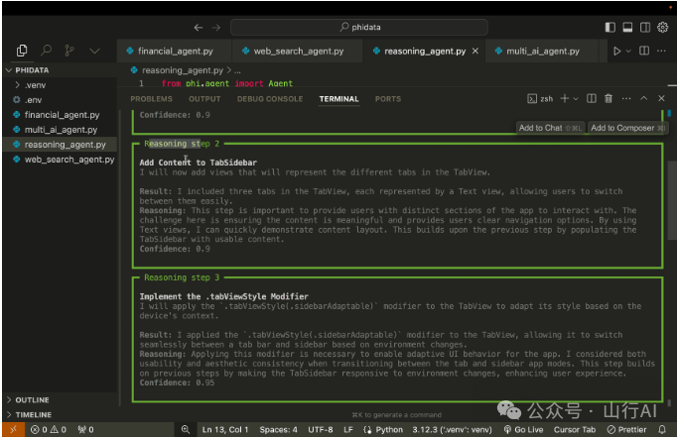Open the Search view icon

pos(46,51)
